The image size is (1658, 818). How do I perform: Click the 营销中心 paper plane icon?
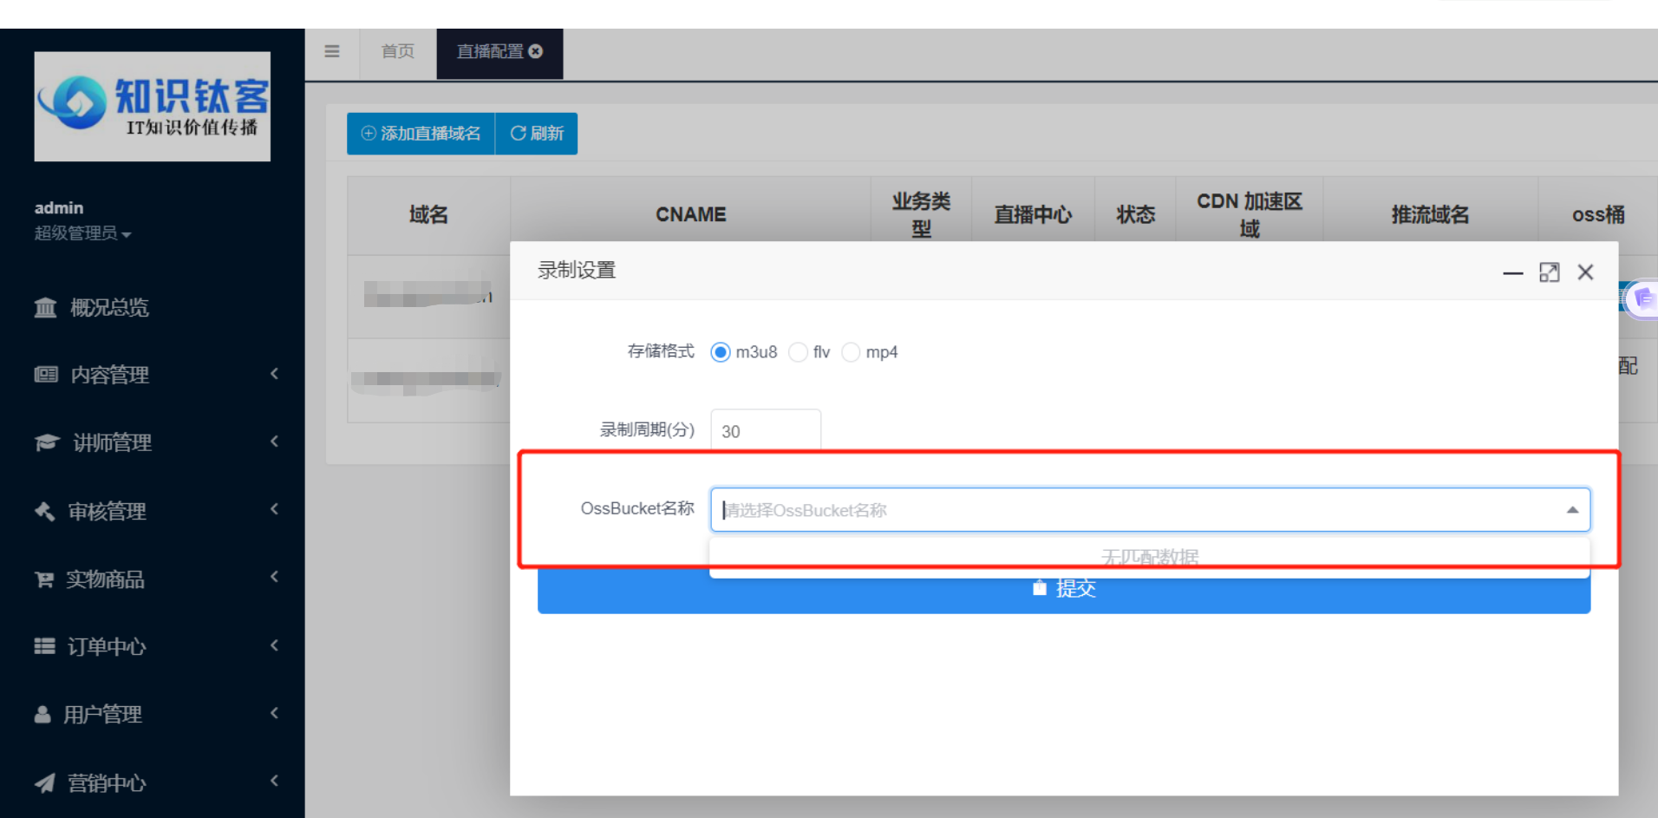tap(44, 783)
